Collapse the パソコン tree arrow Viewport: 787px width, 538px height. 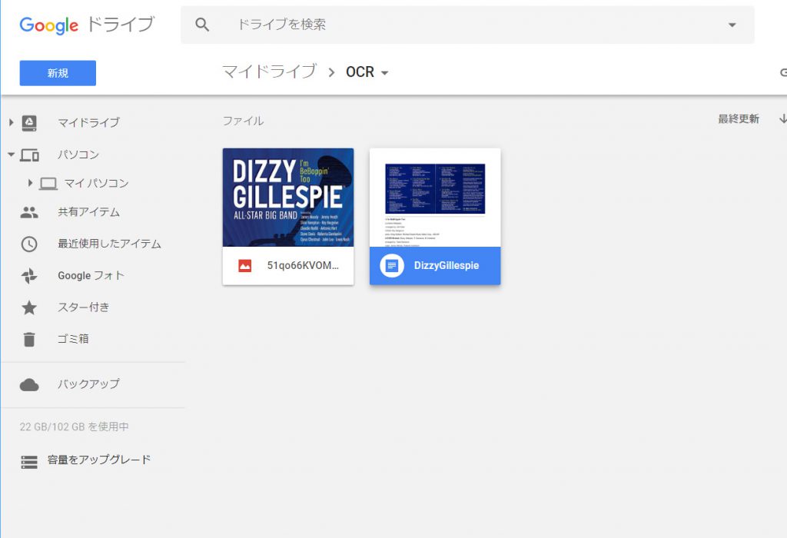pyautogui.click(x=11, y=154)
